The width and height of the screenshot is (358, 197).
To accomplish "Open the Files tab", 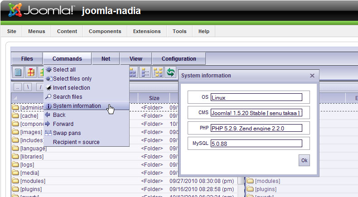I will (27, 59).
